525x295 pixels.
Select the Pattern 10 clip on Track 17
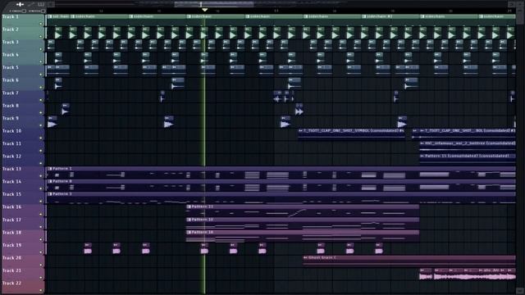click(x=303, y=224)
